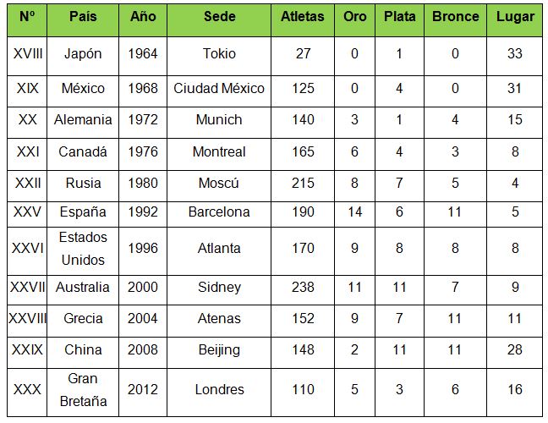Select the Japón country cell
Viewport: 548px width, 423px height.
83,56
